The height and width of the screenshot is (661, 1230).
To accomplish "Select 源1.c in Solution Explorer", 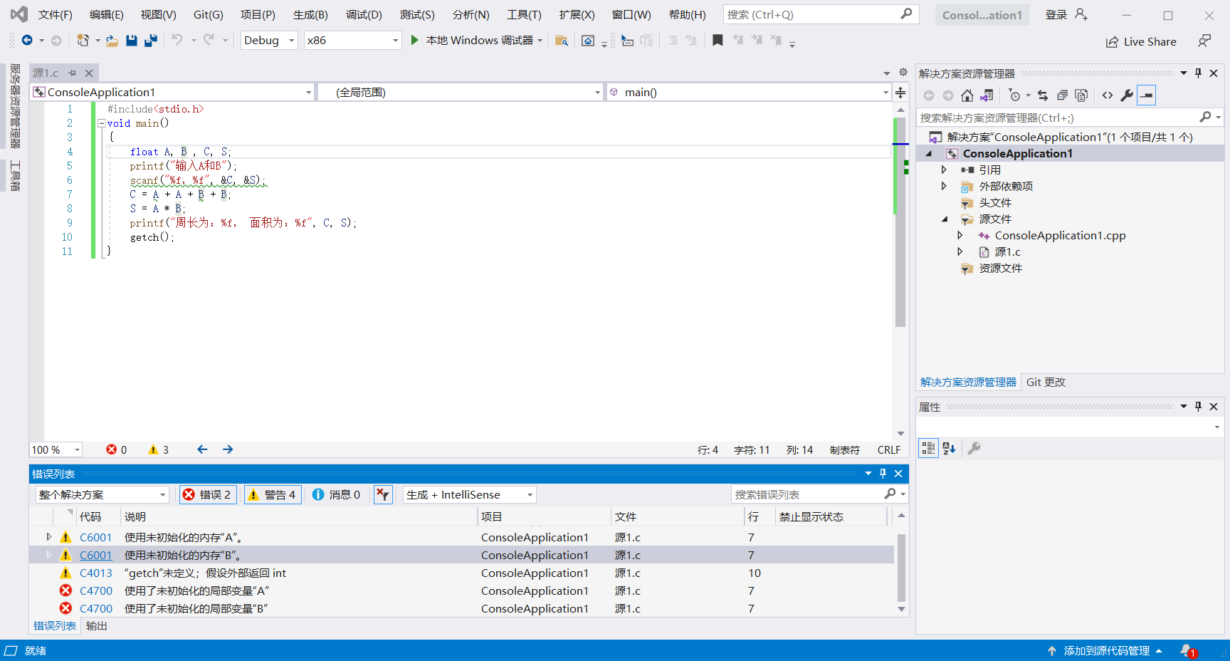I will click(x=1007, y=252).
